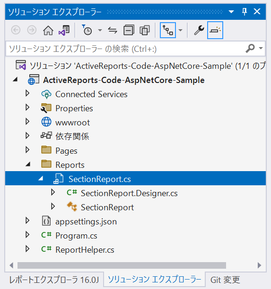Click the Pages folder icon

tap(46, 149)
